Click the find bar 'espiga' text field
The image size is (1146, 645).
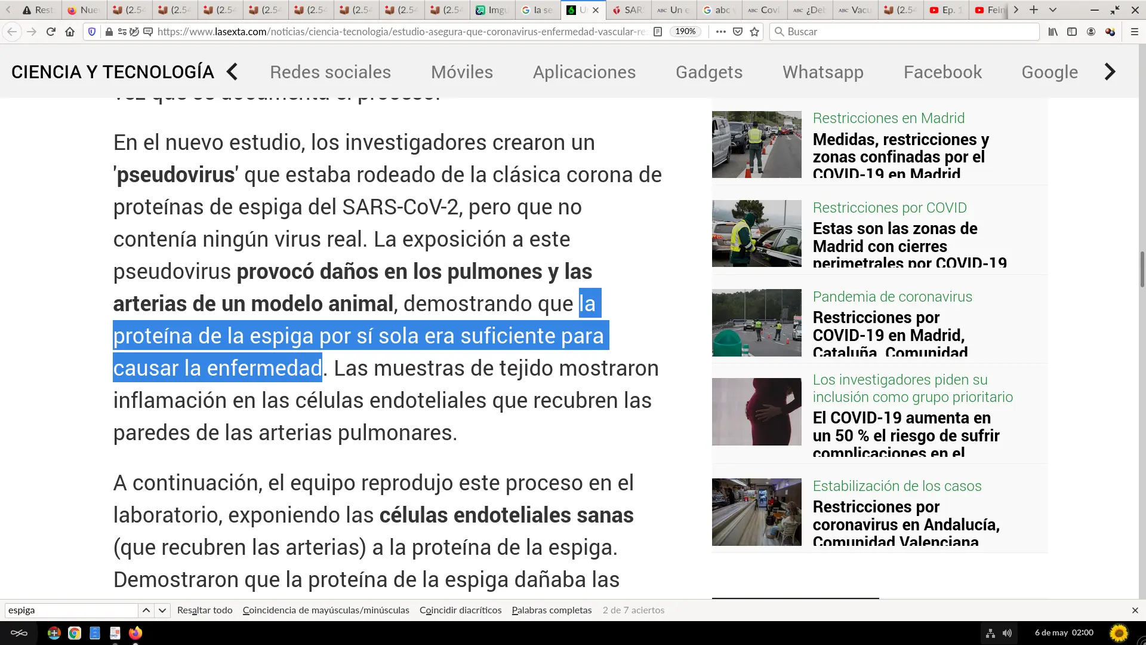click(72, 610)
